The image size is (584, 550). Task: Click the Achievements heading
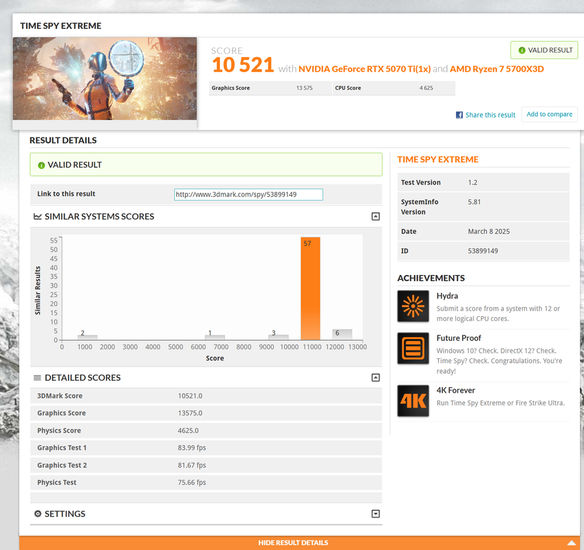click(x=431, y=278)
